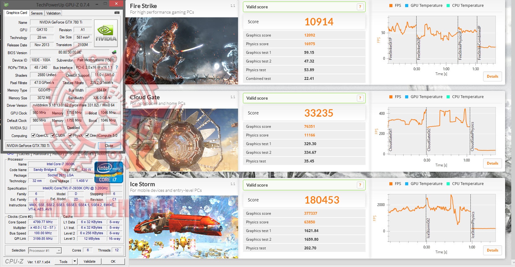This screenshot has width=515, height=267.
Task: Click the Cloud Gate benchmark thumbnail
Action: [184, 140]
